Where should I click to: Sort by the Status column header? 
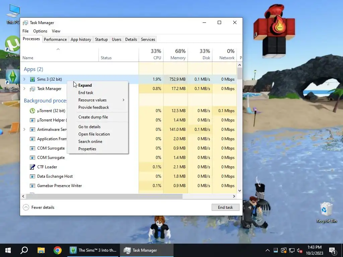(x=119, y=55)
